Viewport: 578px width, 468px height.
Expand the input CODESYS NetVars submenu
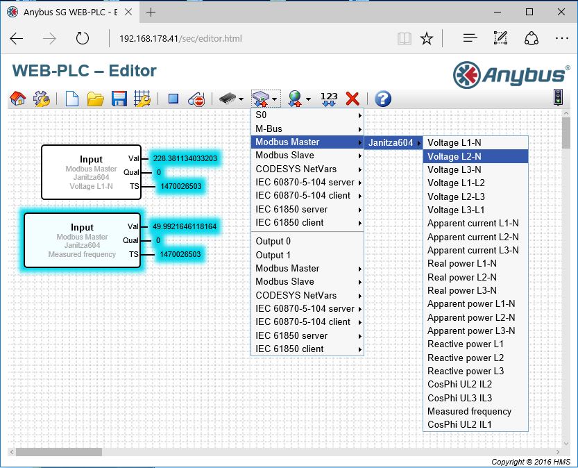(307, 169)
